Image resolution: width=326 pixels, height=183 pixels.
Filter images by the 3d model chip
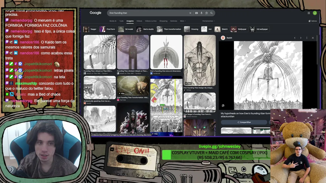(126, 29)
